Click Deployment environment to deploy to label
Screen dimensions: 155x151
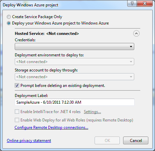(x=49, y=55)
